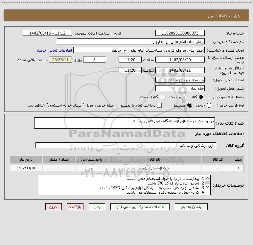Viewport: 253px width, 245px height.
Task: Click the response deadline date 1402/03/20 field
Action: point(180,60)
